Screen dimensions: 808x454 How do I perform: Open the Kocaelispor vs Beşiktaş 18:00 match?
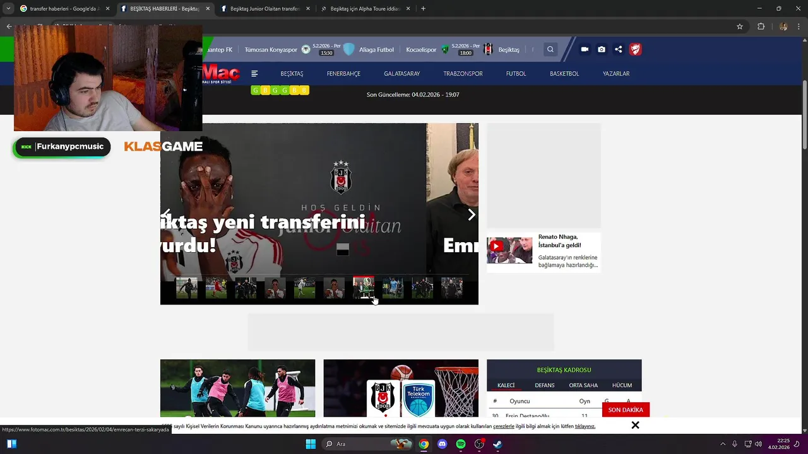463,49
